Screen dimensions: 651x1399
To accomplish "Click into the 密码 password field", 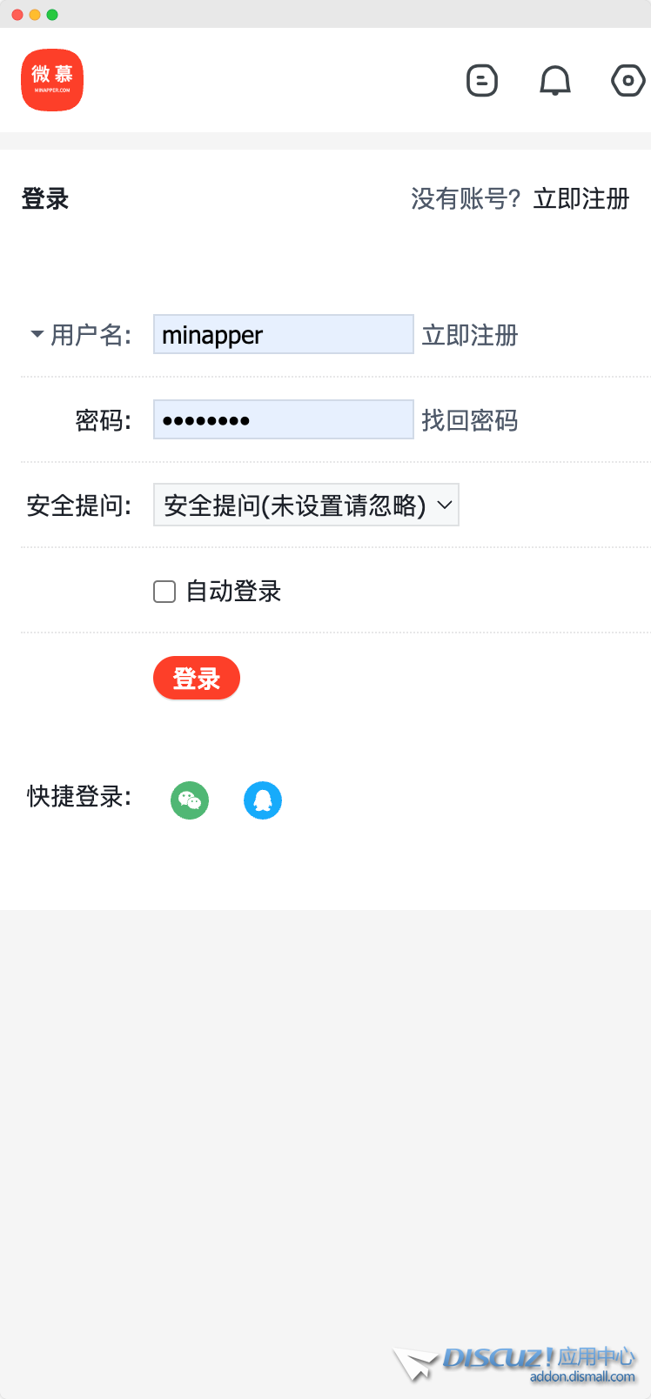I will (283, 420).
